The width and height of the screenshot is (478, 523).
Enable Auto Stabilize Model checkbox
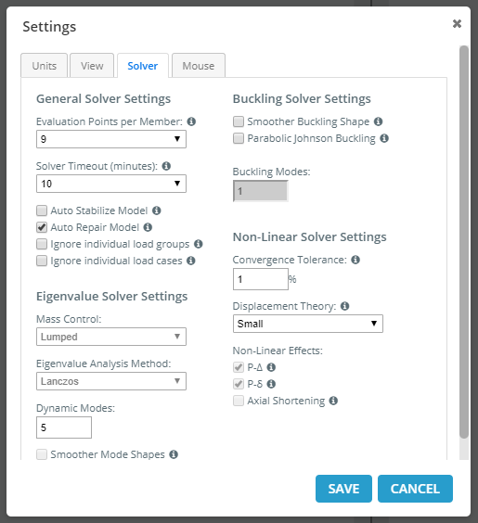(x=42, y=210)
